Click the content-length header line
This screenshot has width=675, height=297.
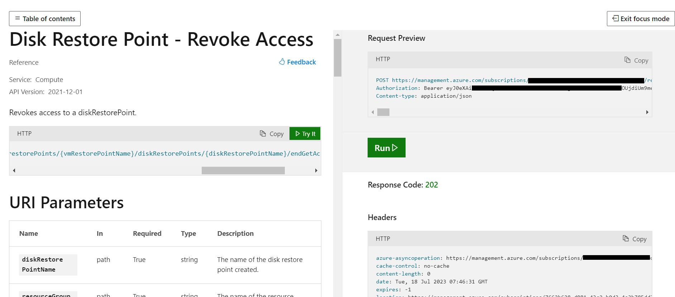(403, 274)
